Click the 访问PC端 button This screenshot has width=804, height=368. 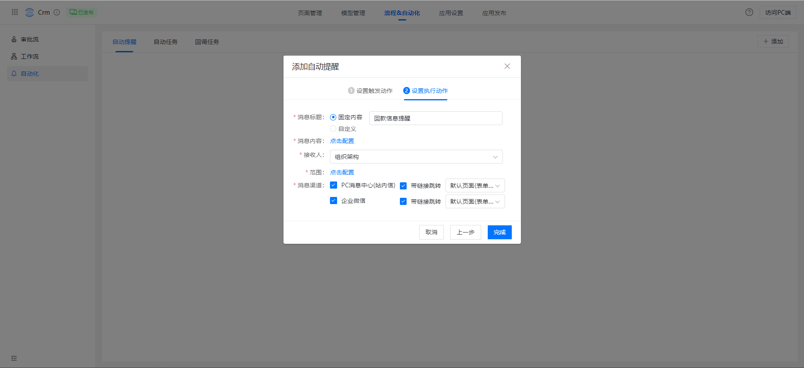point(778,13)
